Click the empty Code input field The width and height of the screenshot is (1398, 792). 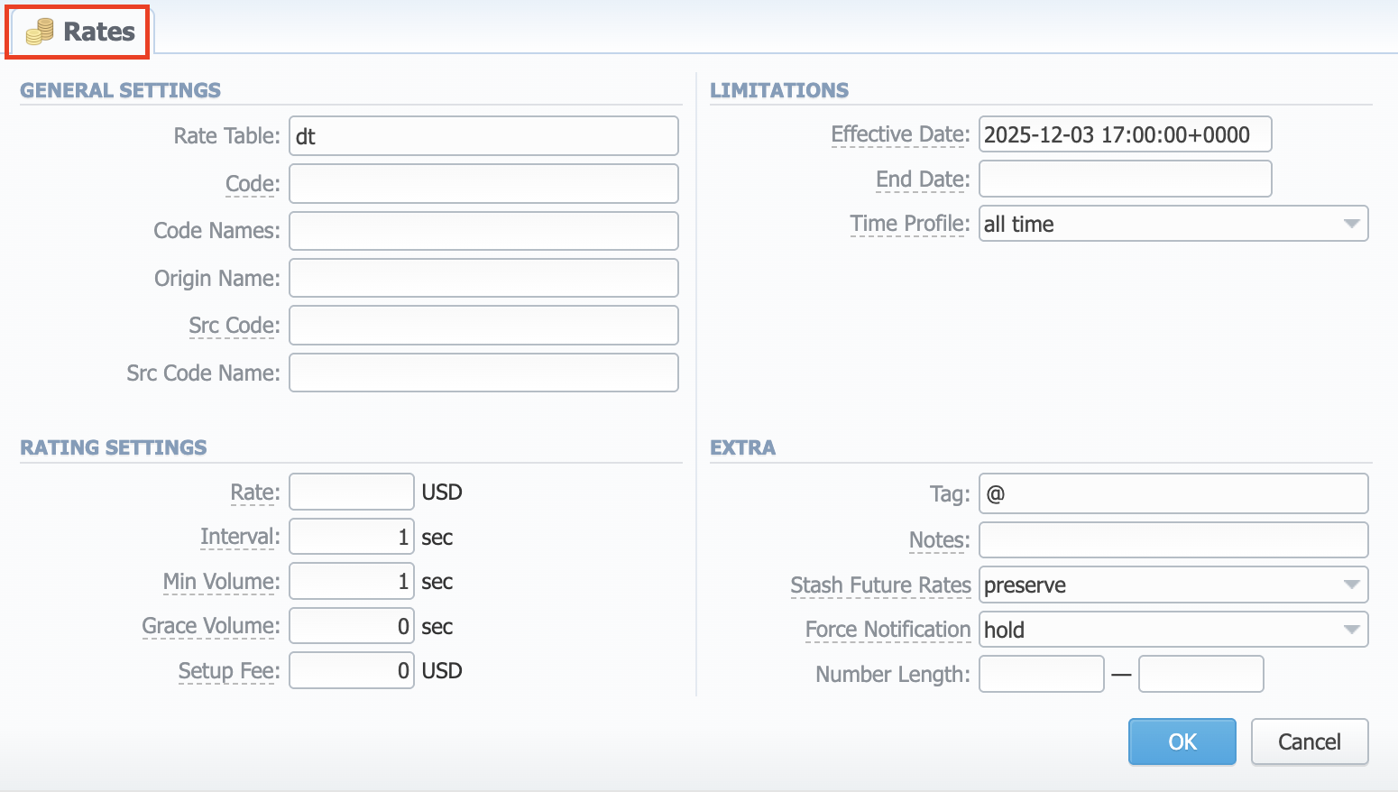[x=483, y=183]
